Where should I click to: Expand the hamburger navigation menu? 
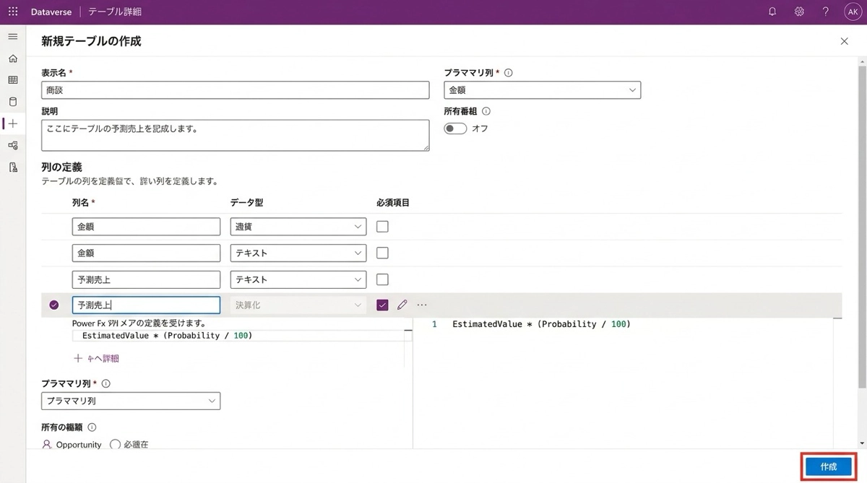[13, 37]
